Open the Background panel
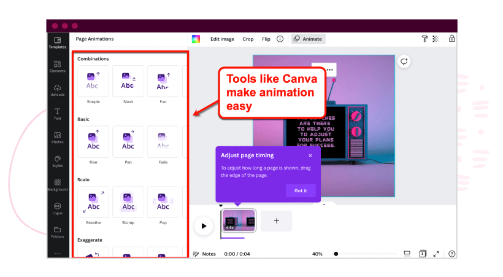Image resolution: width=503 pixels, height=277 pixels. click(57, 185)
